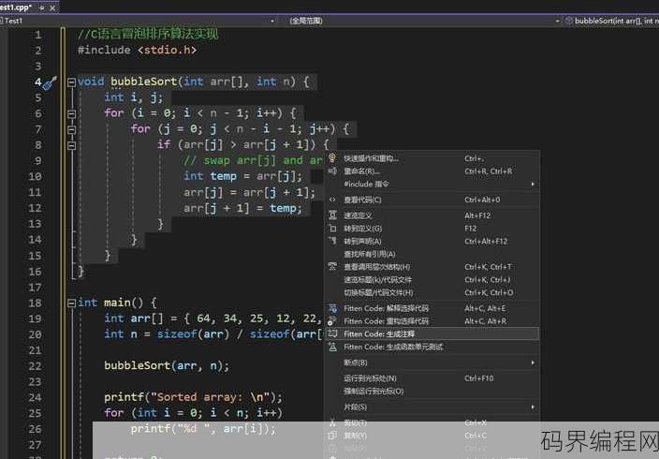The width and height of the screenshot is (659, 459).
Task: Click the printf("Sorted array: \n") line
Action: coord(194,397)
